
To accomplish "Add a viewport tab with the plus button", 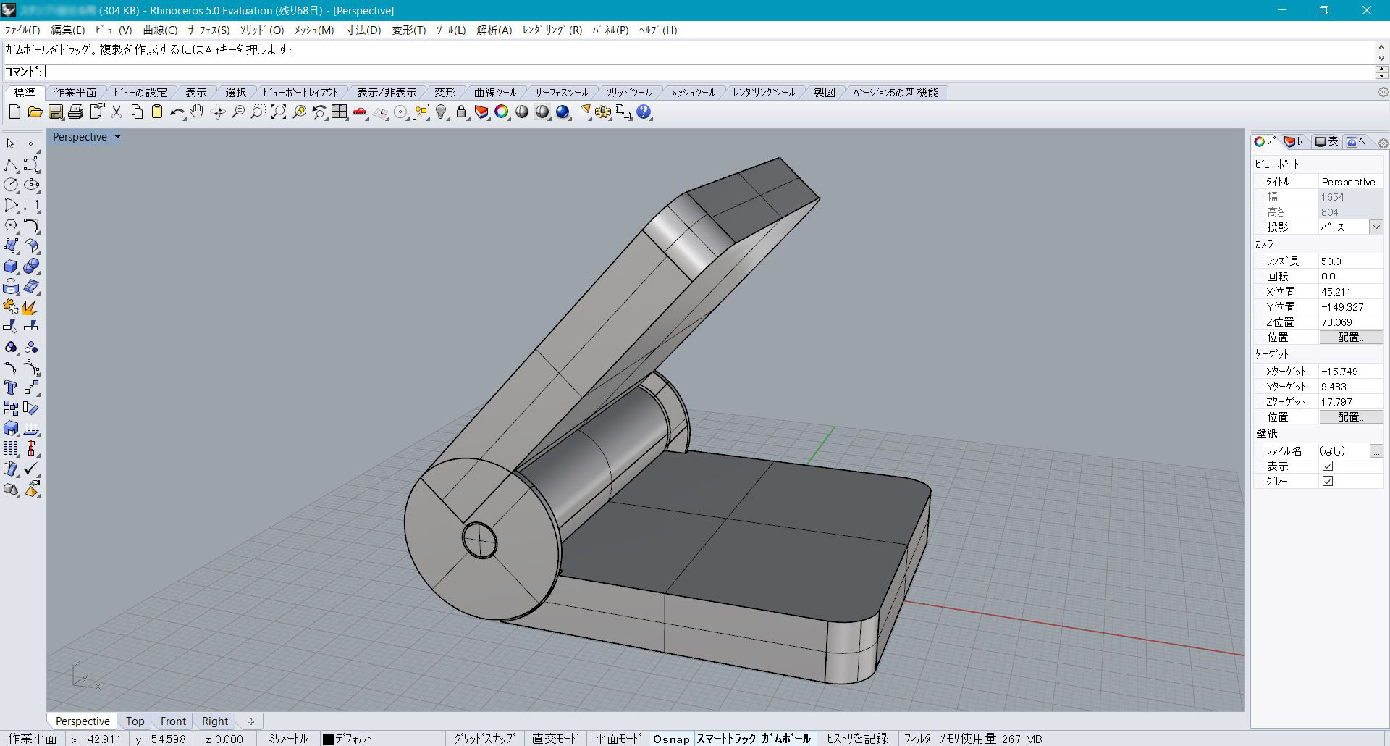I will [250, 721].
